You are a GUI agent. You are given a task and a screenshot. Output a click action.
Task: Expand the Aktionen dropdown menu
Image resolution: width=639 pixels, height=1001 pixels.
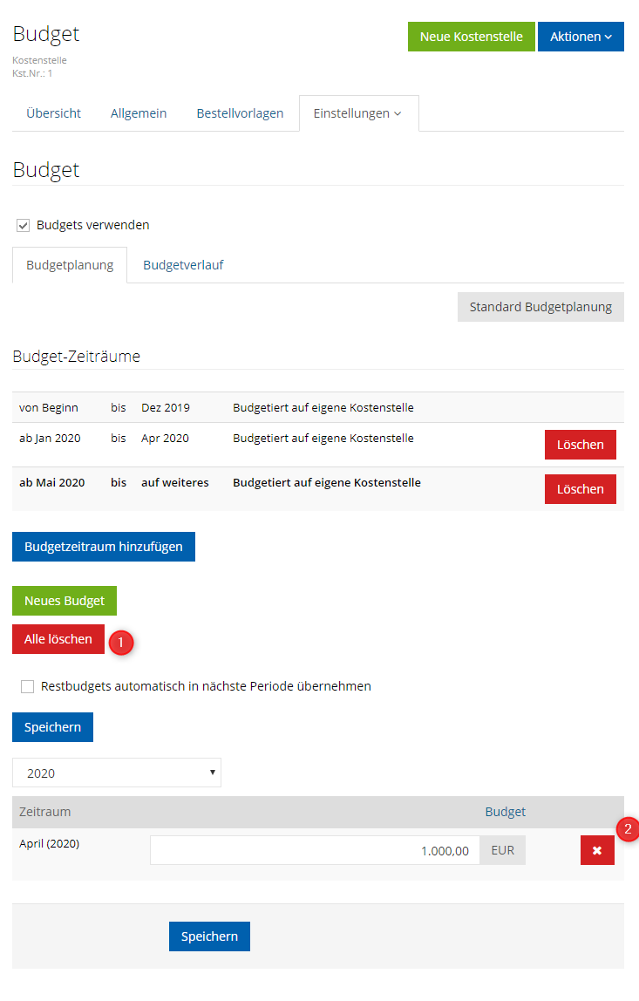(x=581, y=37)
